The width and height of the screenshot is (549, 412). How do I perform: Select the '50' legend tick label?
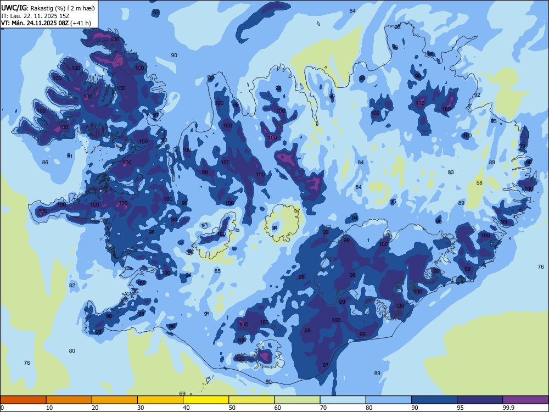[x=232, y=408]
